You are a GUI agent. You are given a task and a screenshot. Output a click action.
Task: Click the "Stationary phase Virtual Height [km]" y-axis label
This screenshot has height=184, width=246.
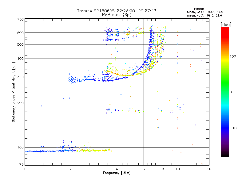click(14, 92)
